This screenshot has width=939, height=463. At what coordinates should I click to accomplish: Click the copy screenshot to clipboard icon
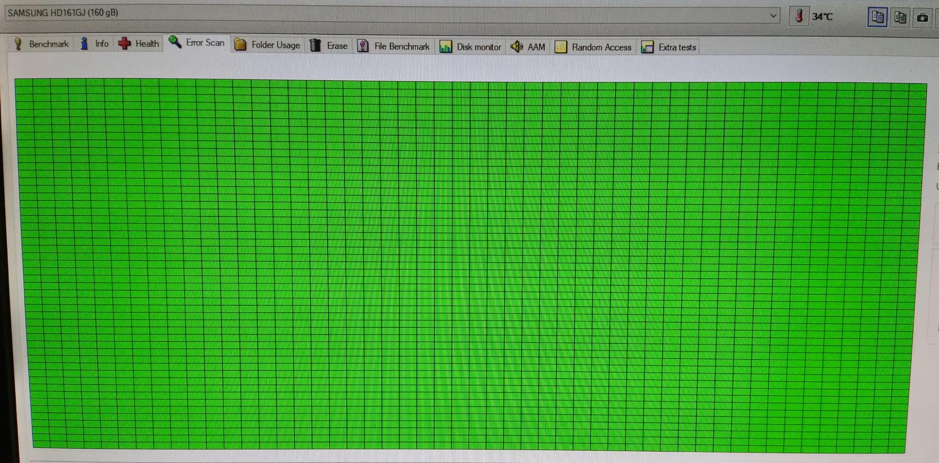click(x=900, y=18)
